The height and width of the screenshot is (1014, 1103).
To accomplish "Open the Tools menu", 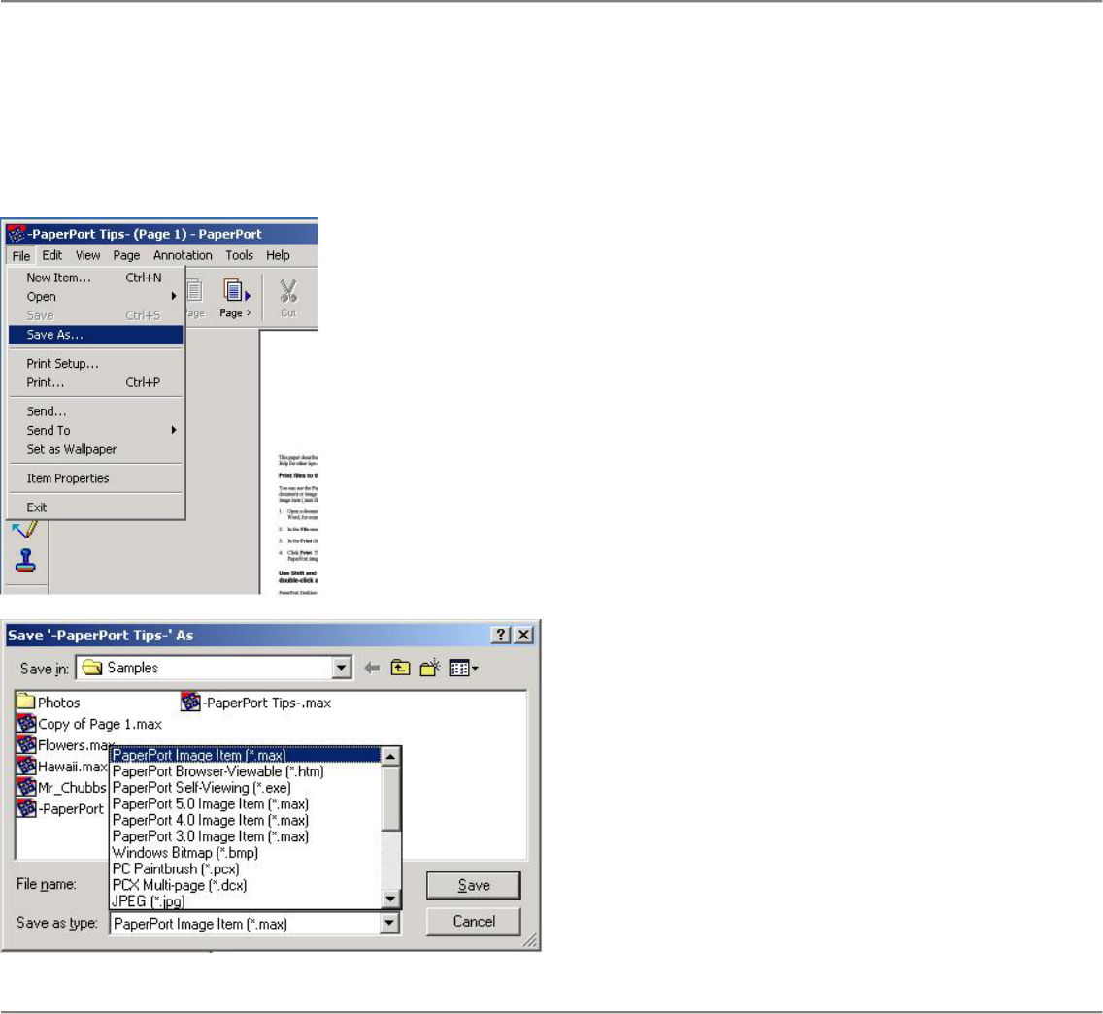I will point(239,255).
